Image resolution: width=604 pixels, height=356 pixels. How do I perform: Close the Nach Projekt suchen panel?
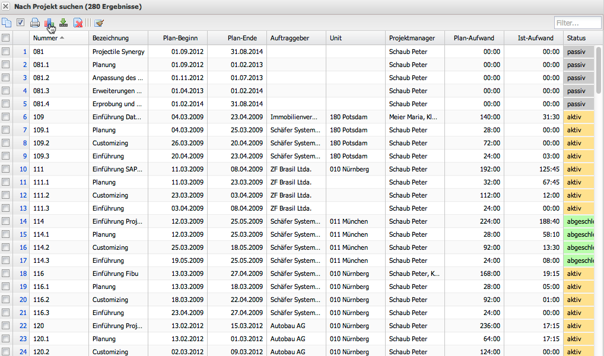(5, 6)
